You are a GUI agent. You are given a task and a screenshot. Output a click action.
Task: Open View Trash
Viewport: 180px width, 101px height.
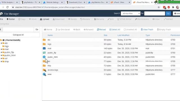tap(147, 29)
